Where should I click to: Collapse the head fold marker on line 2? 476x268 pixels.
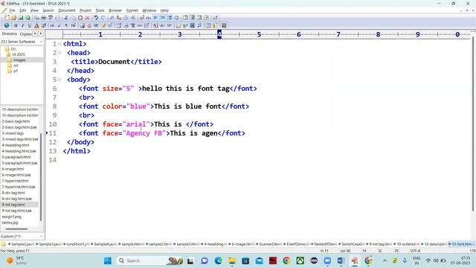[59, 53]
